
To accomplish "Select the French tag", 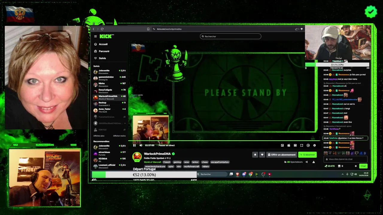I will pos(167,162).
